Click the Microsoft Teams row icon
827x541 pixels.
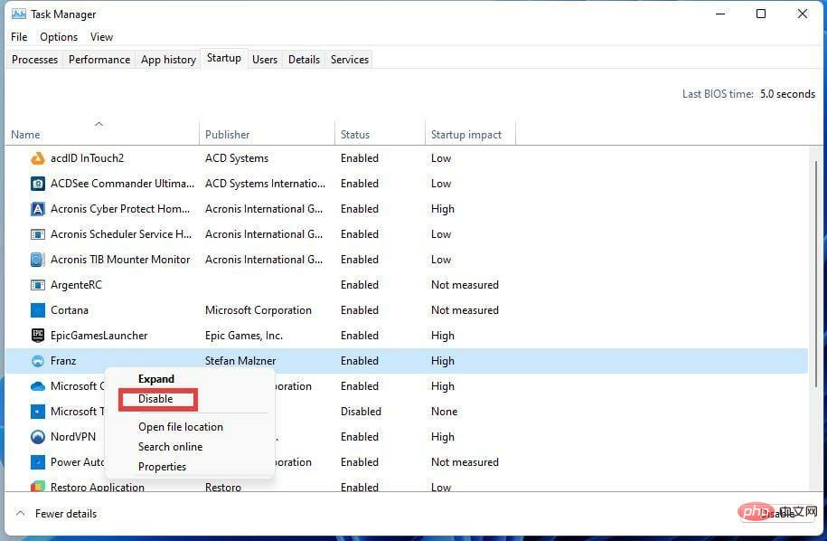37,412
